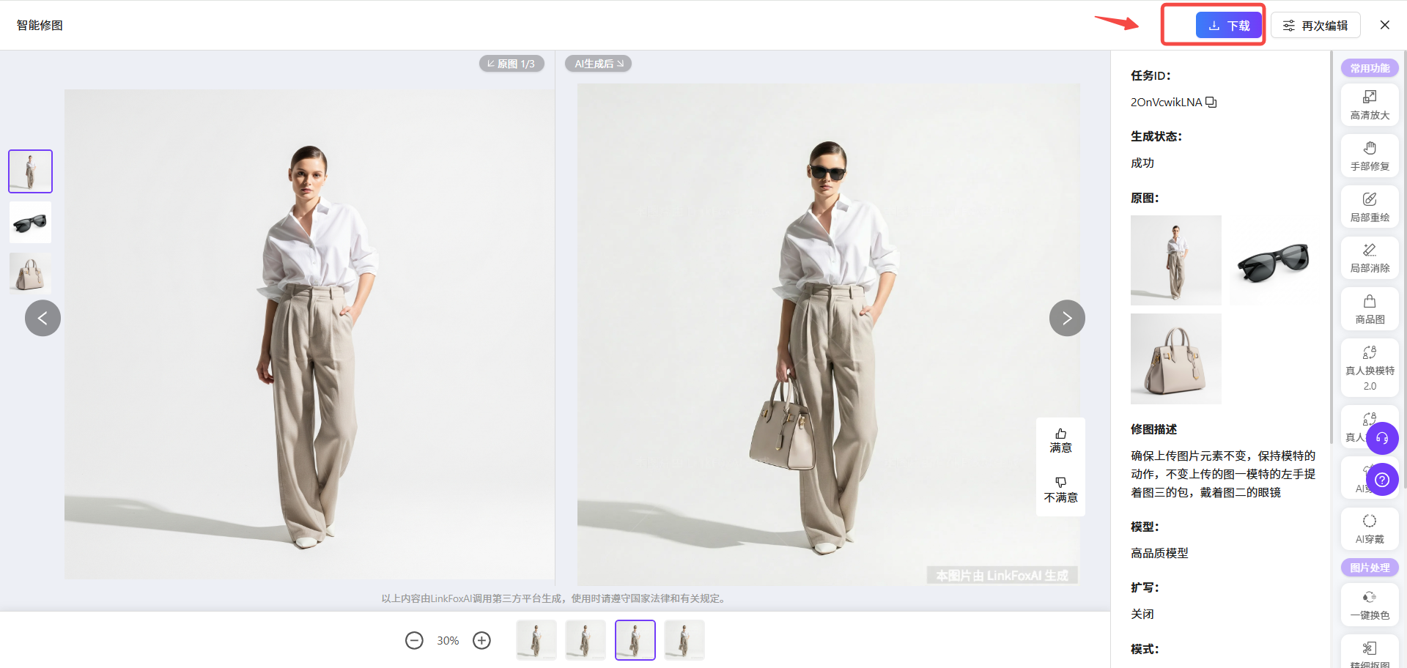
Task: Open the first generated result thumbnail
Action: click(536, 640)
